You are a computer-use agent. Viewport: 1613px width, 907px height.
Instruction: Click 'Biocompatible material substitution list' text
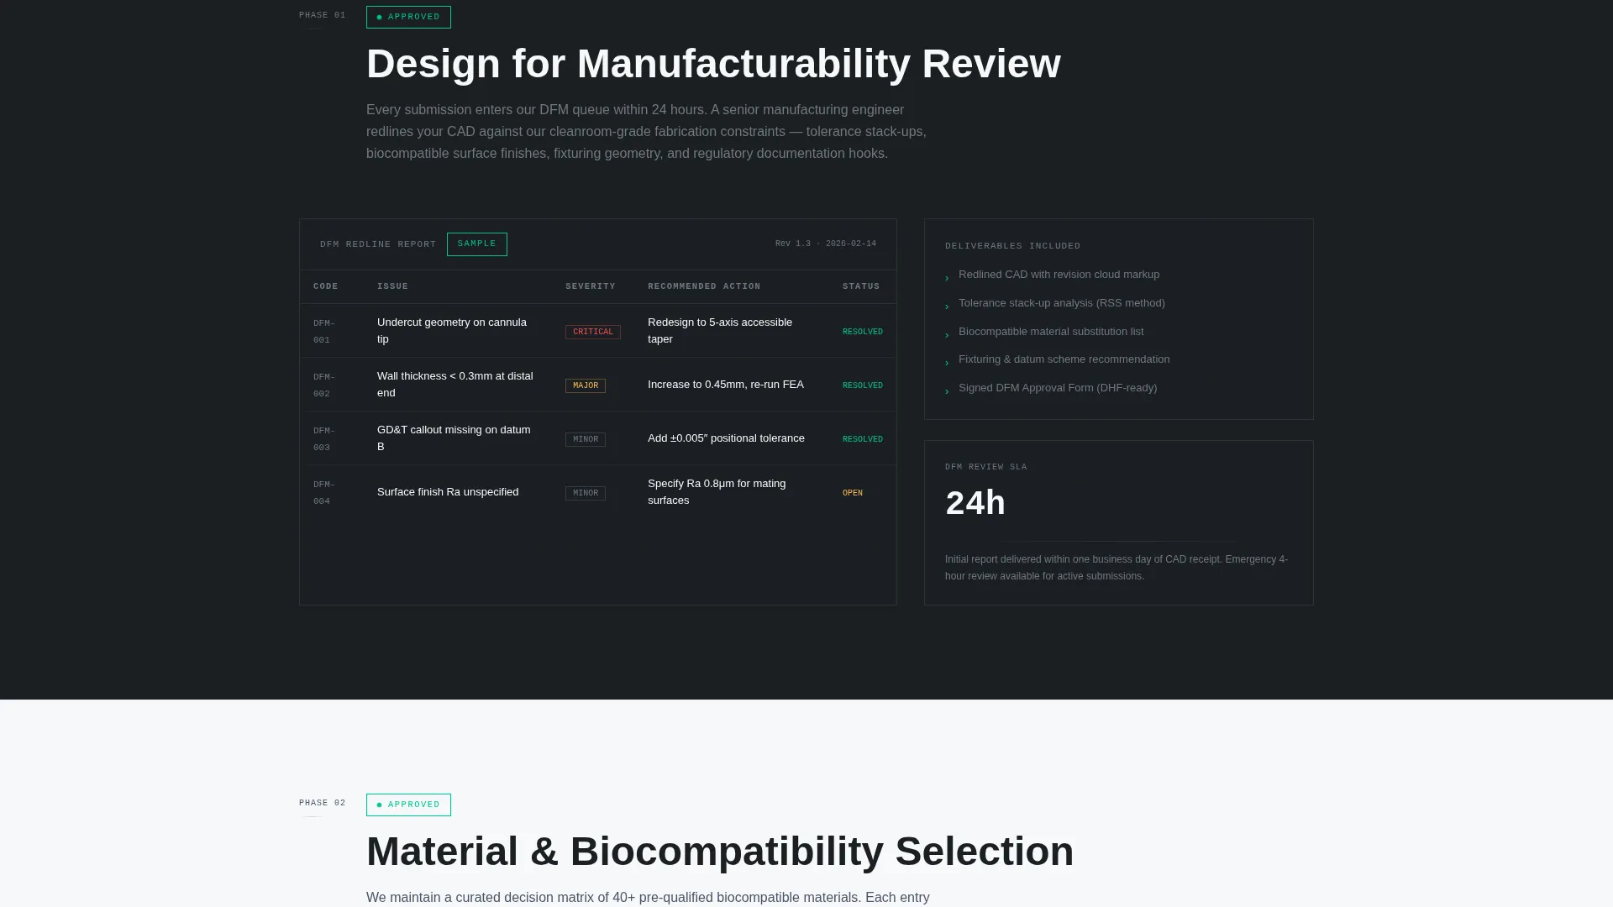pos(1051,332)
